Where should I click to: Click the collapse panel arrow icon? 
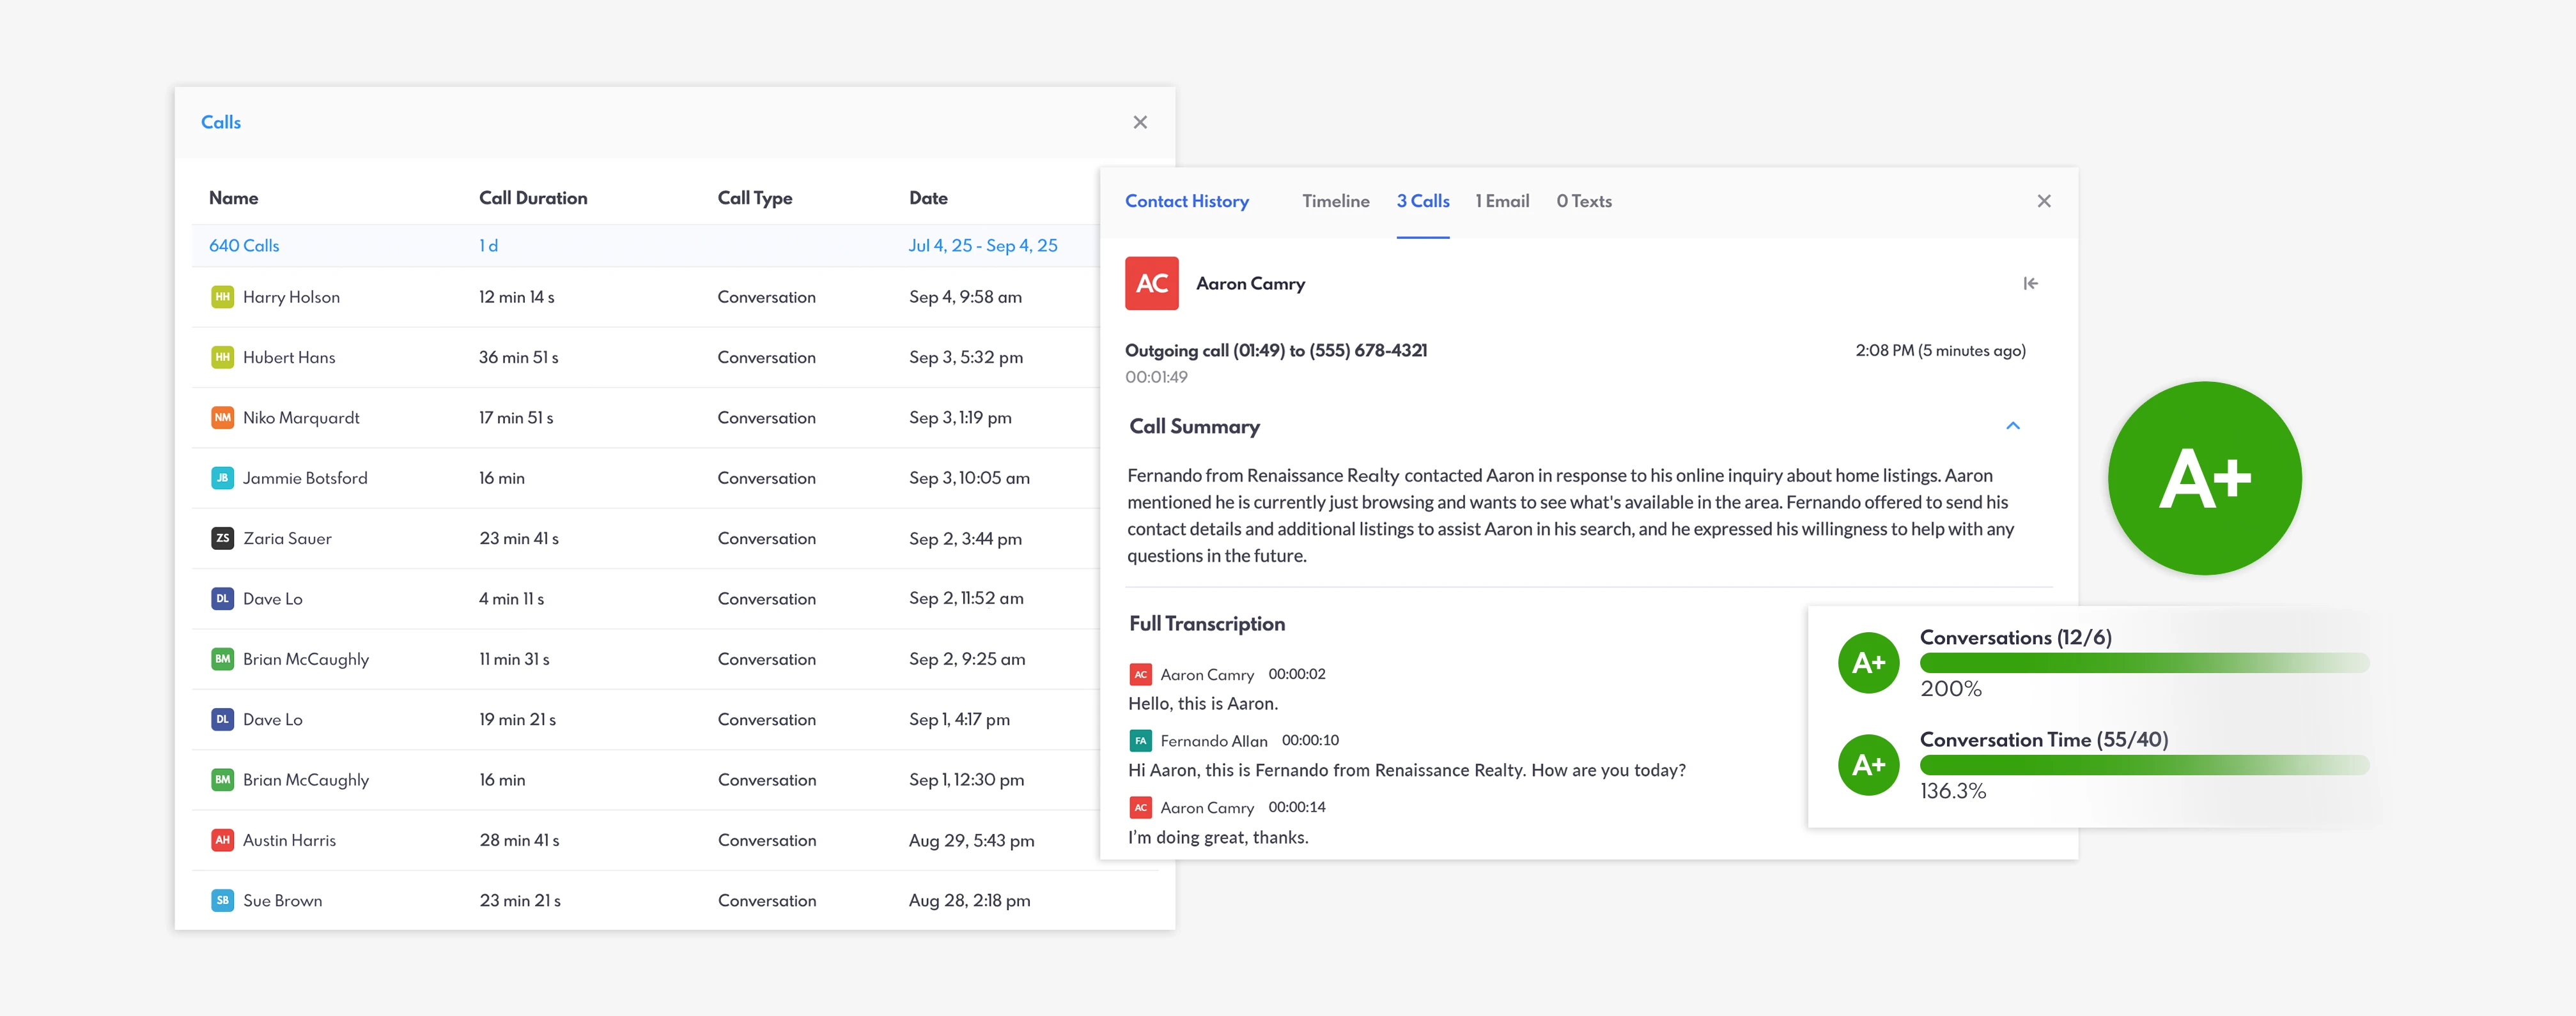pos(2030,284)
